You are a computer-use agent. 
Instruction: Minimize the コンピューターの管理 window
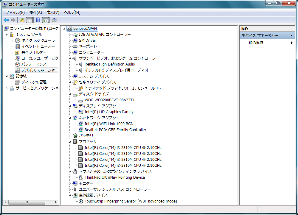[x=270, y=3]
